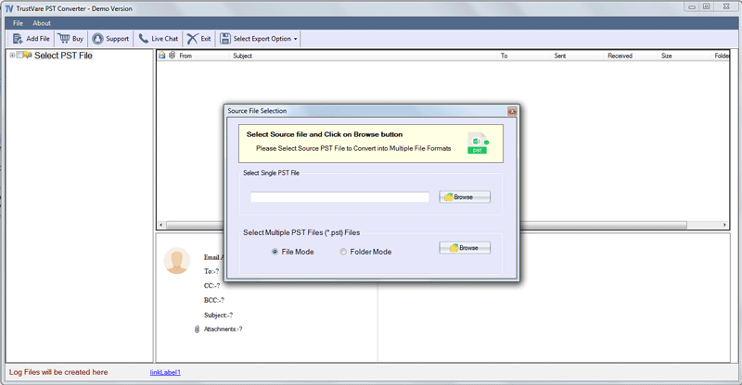
Task: Browse for a single PST file
Action: click(x=465, y=197)
